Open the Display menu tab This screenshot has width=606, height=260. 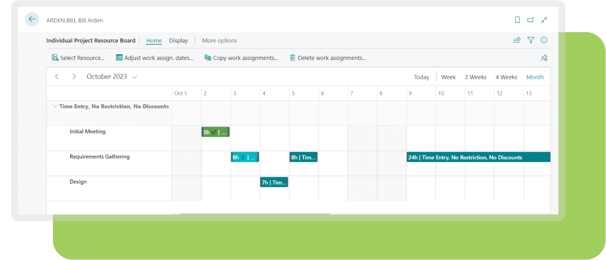click(178, 40)
